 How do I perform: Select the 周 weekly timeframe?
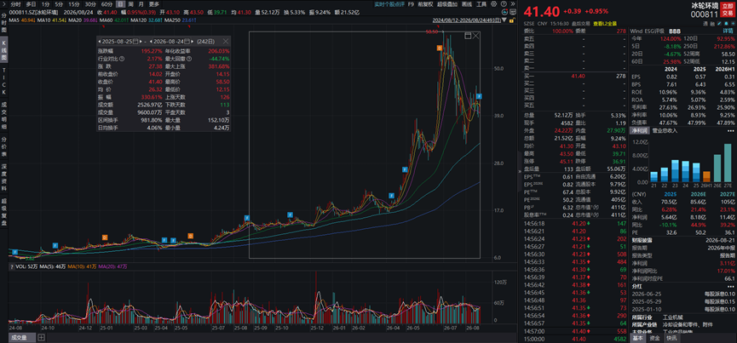(130, 3)
